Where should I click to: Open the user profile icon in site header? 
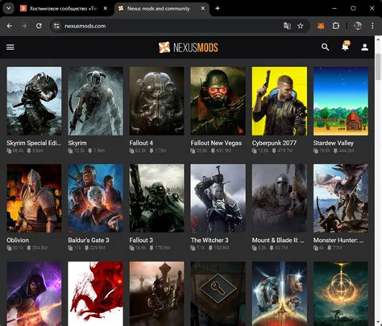click(x=364, y=48)
